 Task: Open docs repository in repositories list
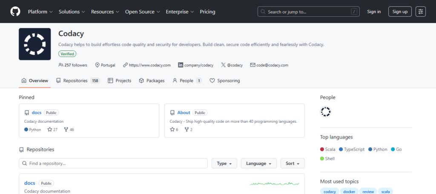(x=30, y=183)
